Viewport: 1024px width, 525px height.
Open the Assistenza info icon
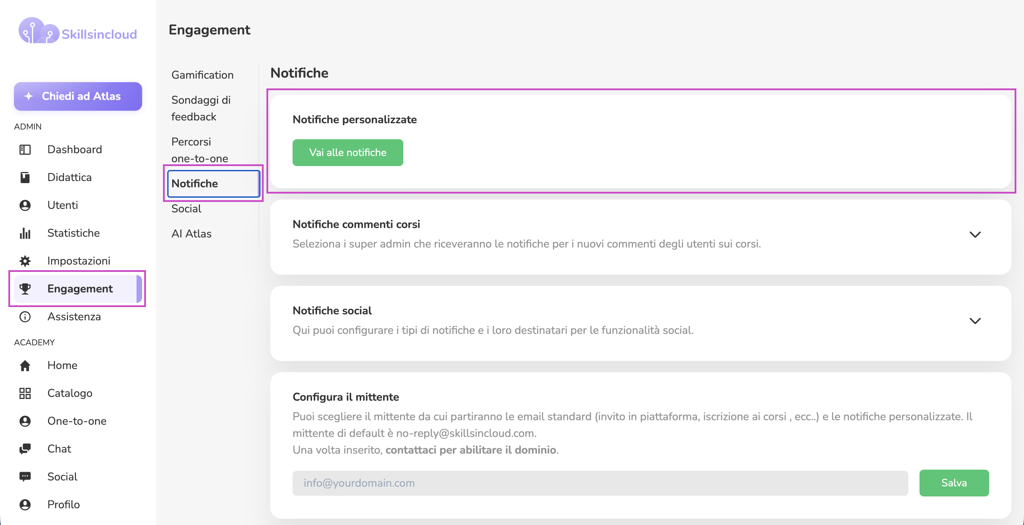click(x=25, y=316)
